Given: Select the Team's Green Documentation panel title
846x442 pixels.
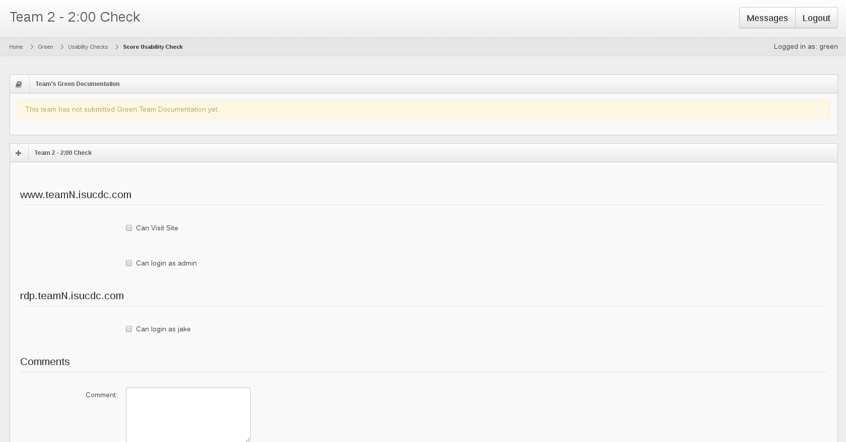Looking at the screenshot, I should tap(78, 84).
